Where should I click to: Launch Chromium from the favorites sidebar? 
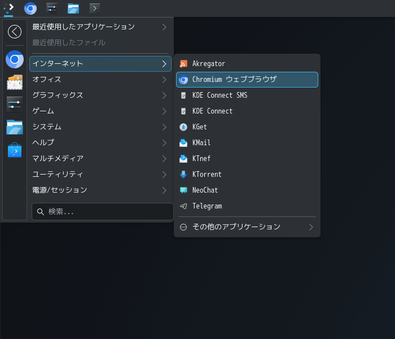[x=15, y=59]
